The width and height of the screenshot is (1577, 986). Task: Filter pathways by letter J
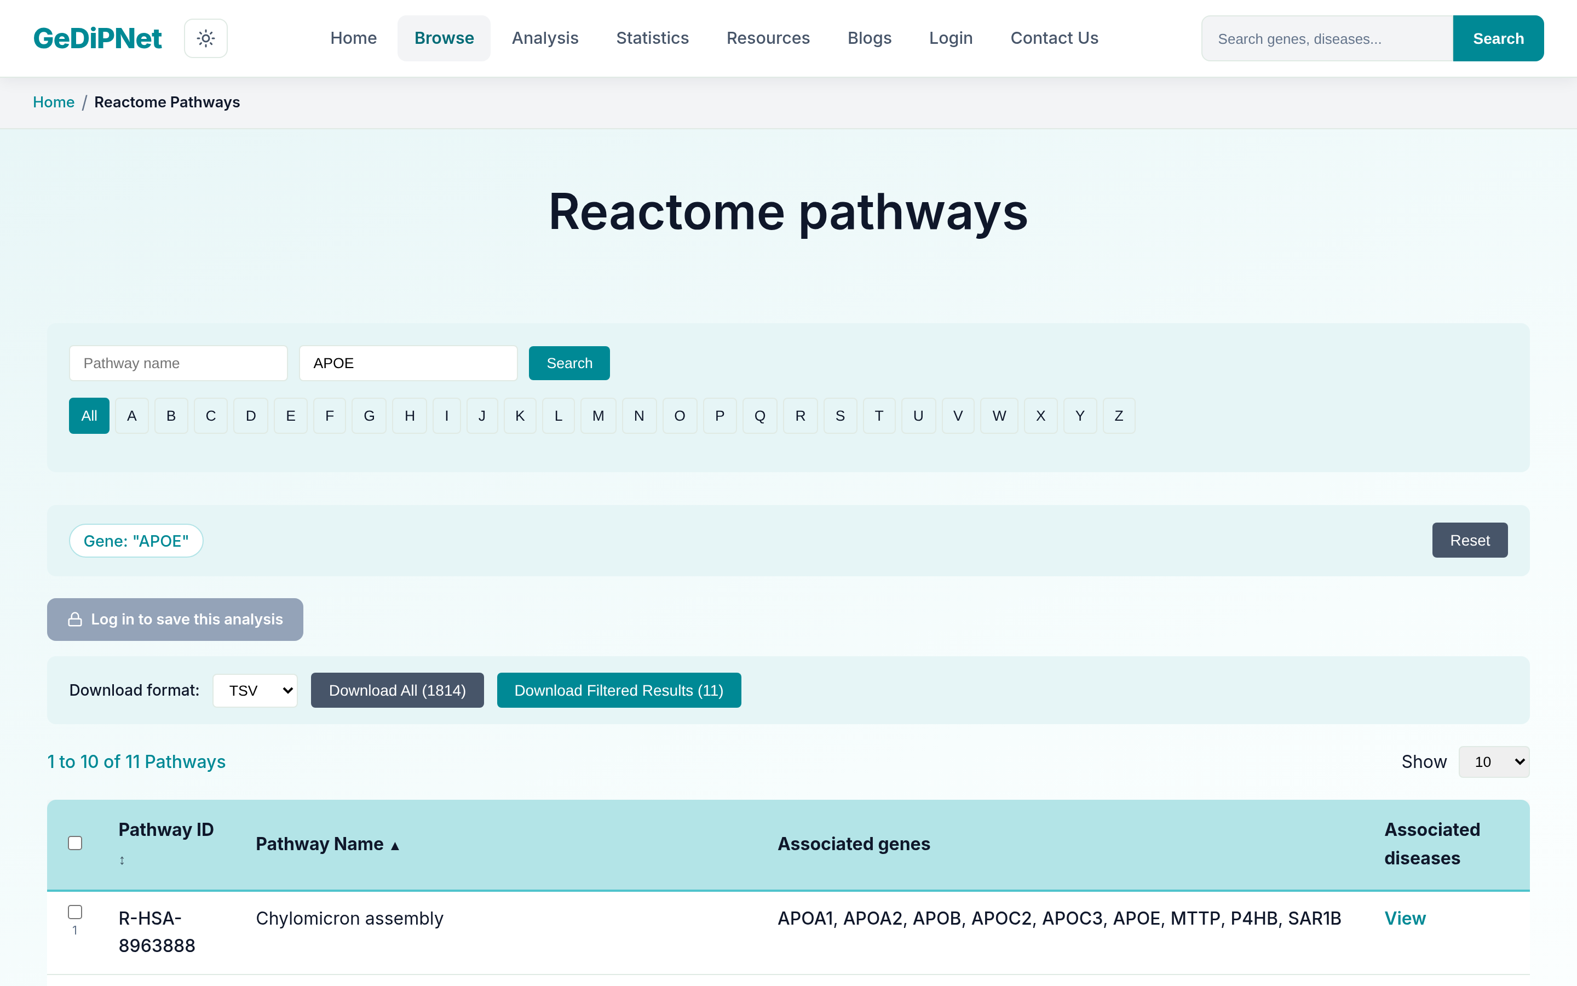(x=482, y=416)
